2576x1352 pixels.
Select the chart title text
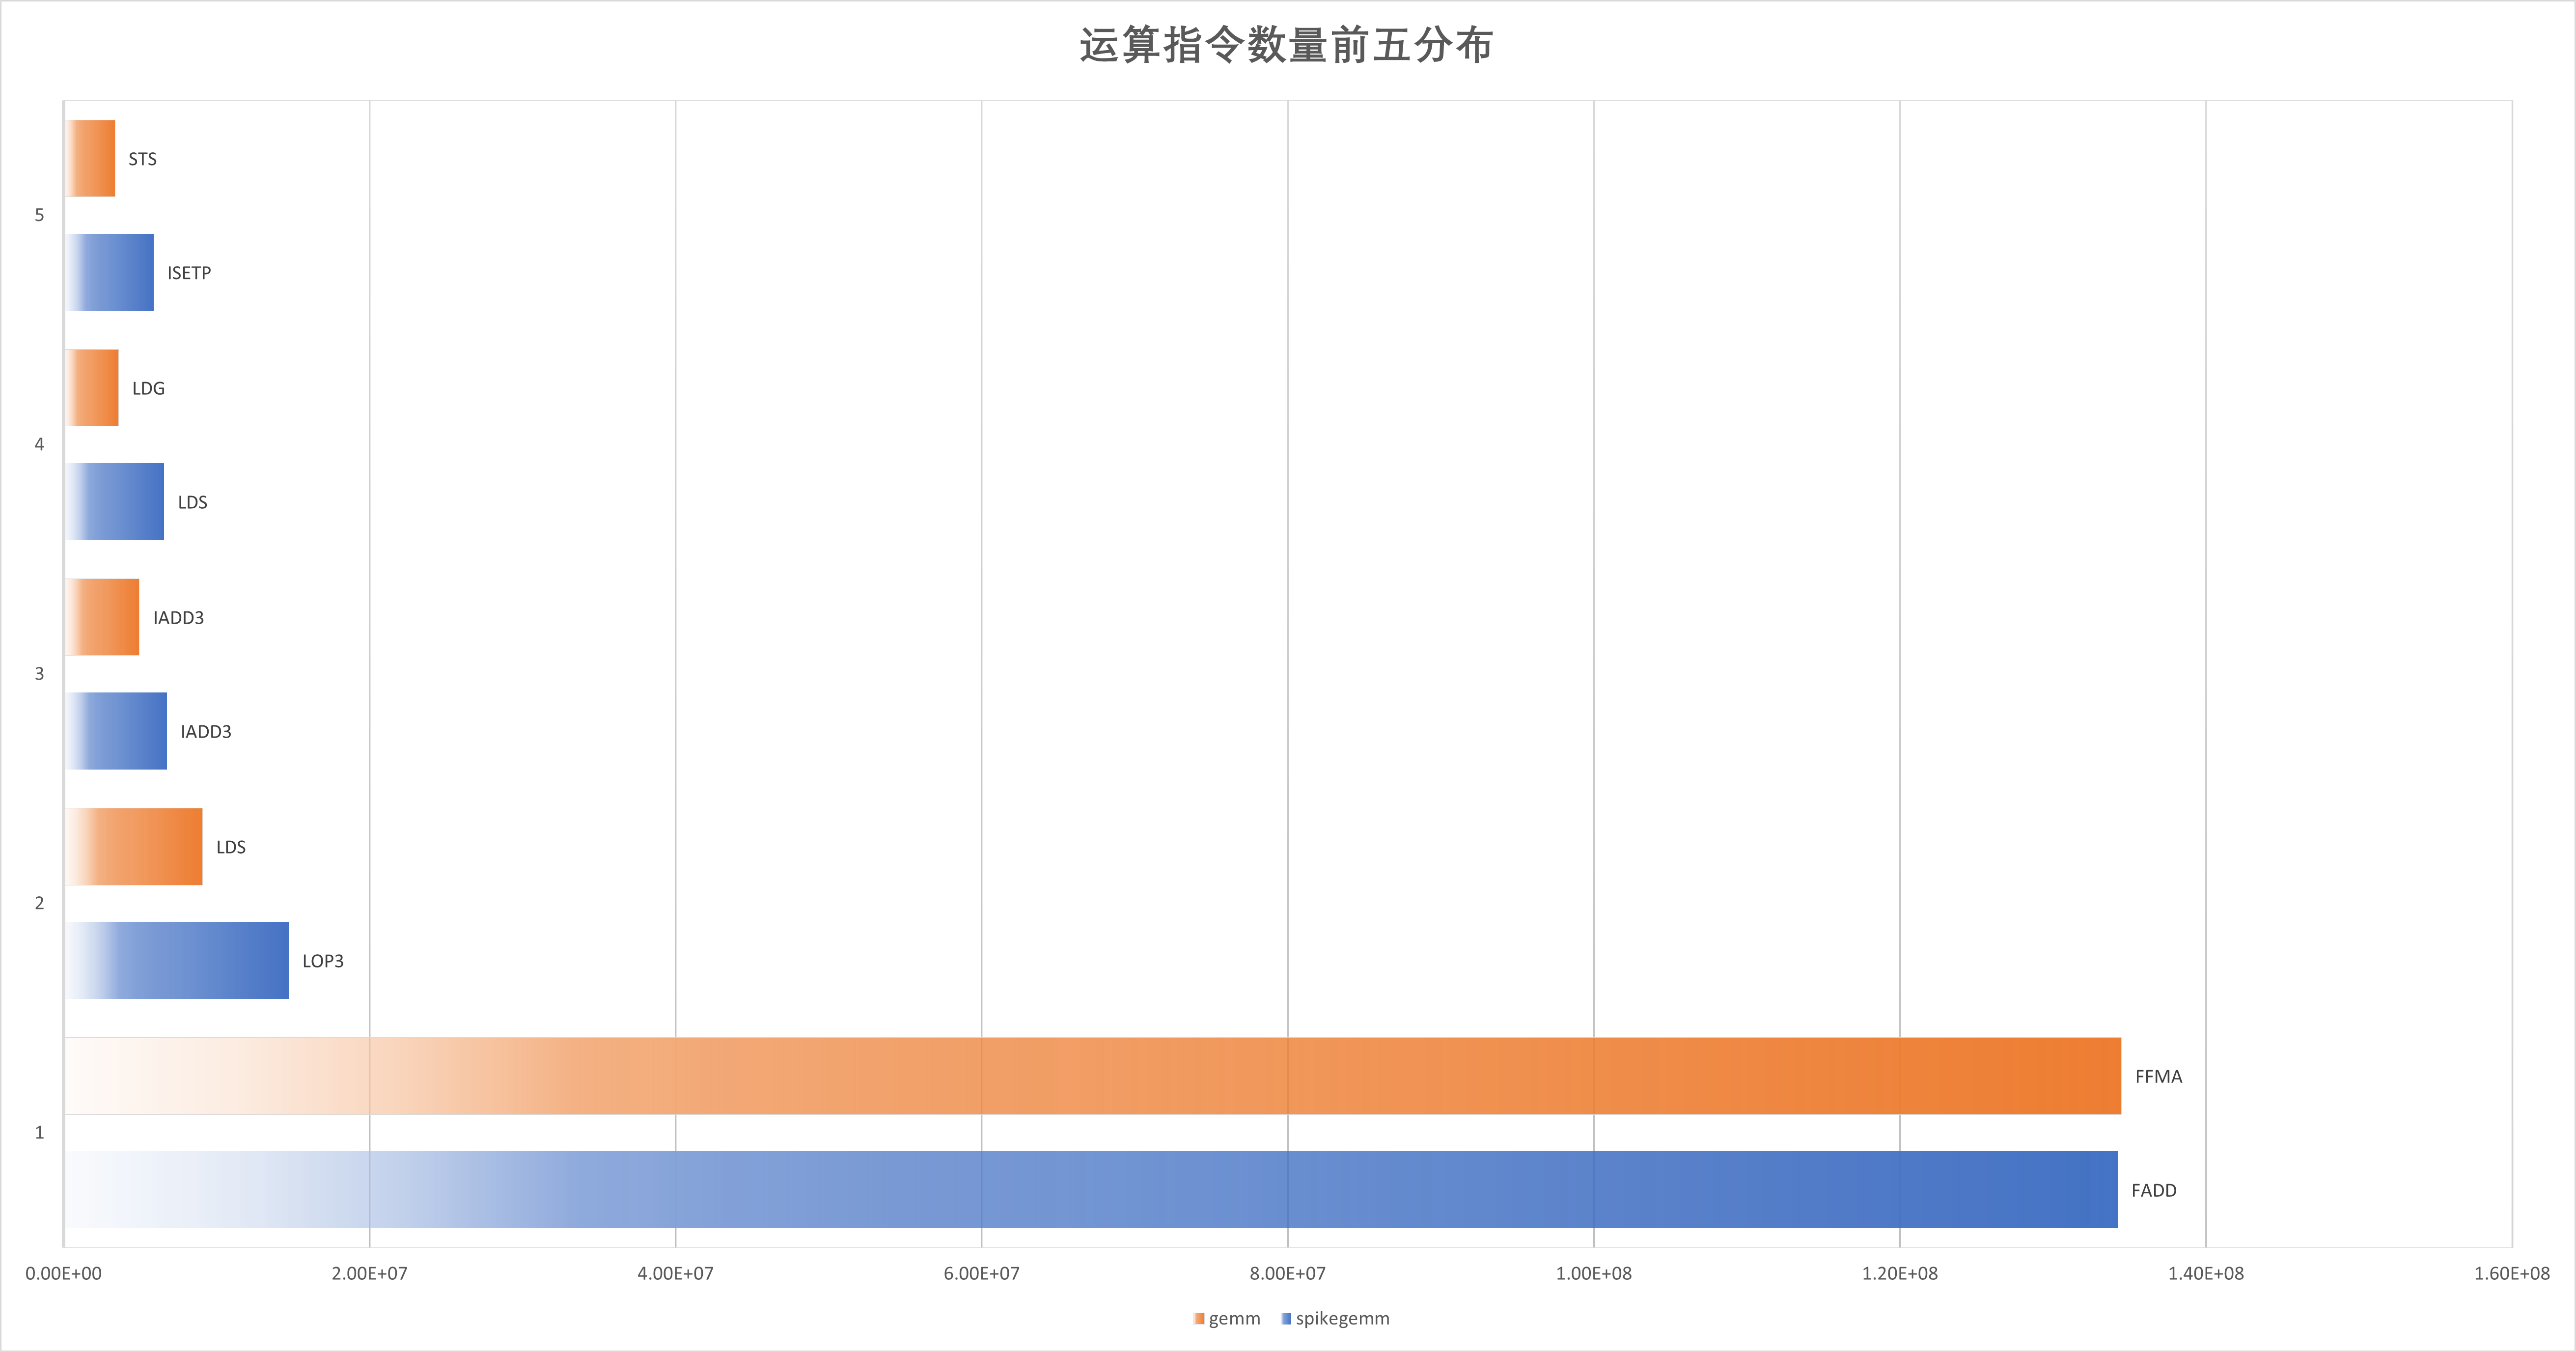pos(1286,46)
